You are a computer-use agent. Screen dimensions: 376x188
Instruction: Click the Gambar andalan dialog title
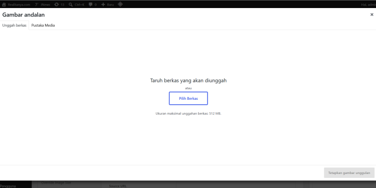24,15
